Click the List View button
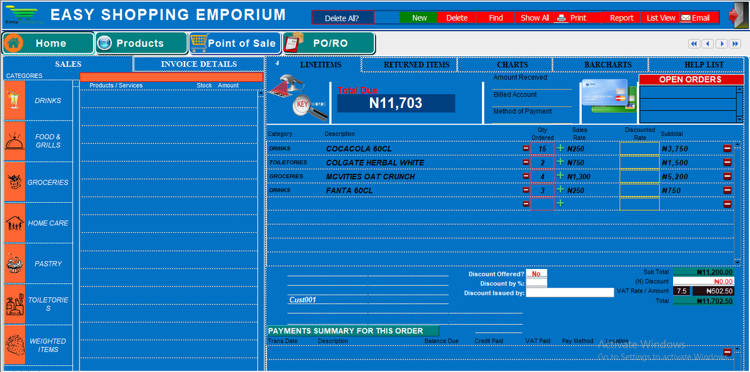This screenshot has height=372, width=750. coord(661,17)
